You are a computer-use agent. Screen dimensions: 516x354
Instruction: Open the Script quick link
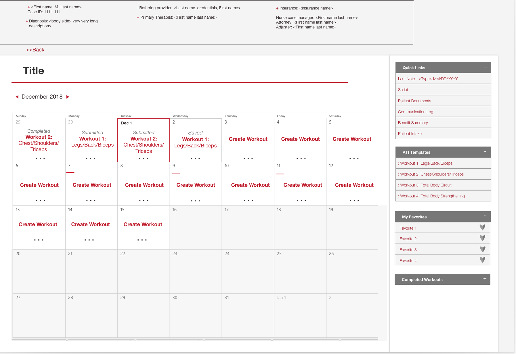443,90
